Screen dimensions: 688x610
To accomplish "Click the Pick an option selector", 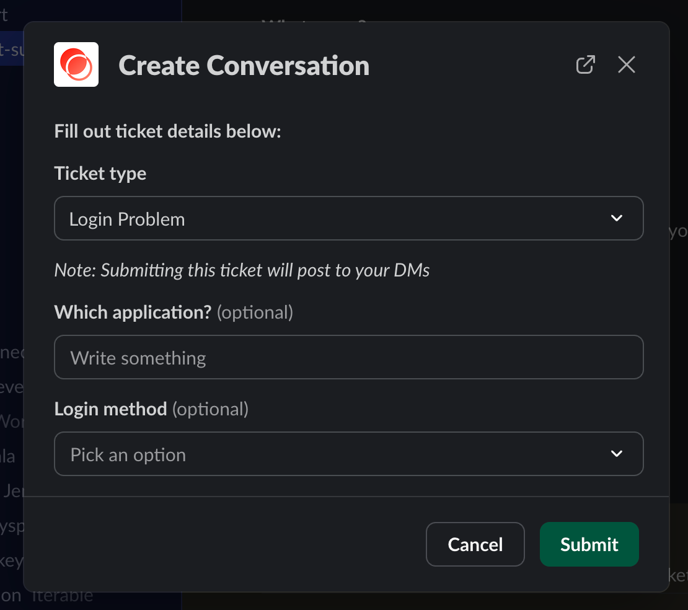I will click(x=349, y=454).
